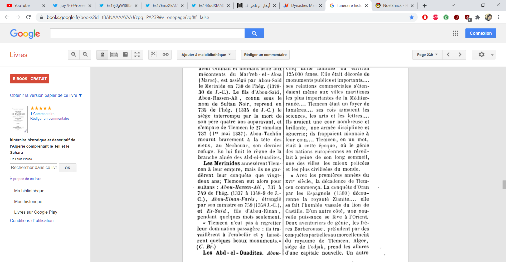Click sidebar Rédiger un commentaire link
The width and height of the screenshot is (506, 271).
pyautogui.click(x=50, y=119)
